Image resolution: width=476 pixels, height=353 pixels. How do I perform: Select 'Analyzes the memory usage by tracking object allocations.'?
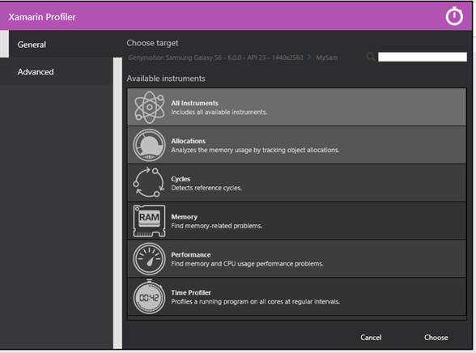(x=255, y=150)
